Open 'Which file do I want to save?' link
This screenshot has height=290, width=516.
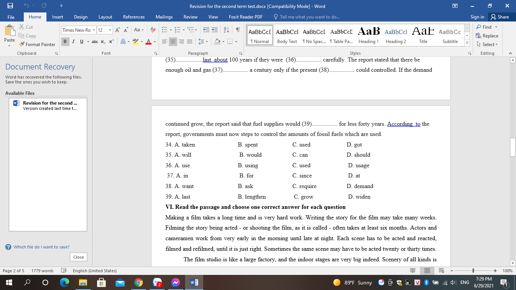42,247
